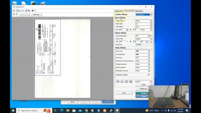This screenshot has height=113, width=201.
Task: Click the rotate left toolbar icon
Action: [26, 11]
